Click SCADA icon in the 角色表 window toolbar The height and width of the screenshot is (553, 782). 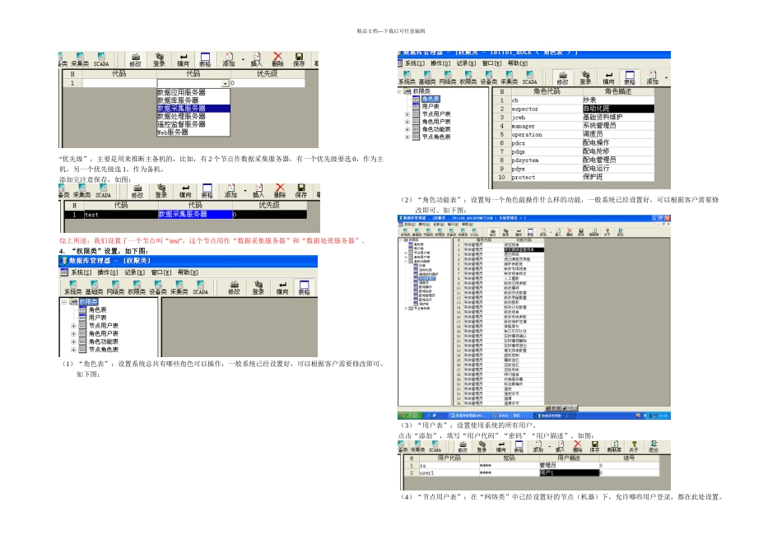529,78
